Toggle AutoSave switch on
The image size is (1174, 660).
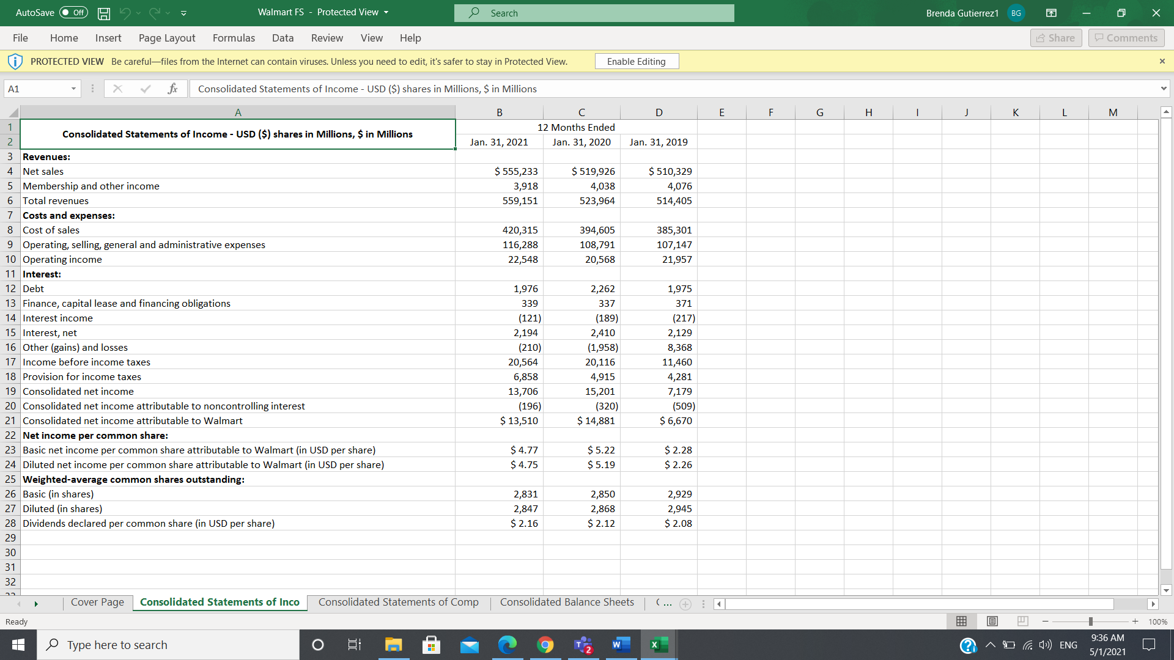[73, 13]
